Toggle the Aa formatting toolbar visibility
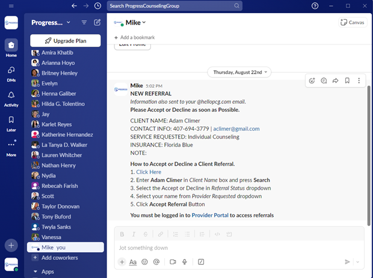The image size is (373, 278). [133, 262]
